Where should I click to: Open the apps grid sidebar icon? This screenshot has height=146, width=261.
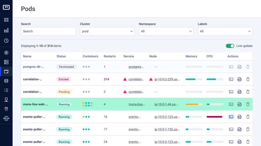coord(6,31)
